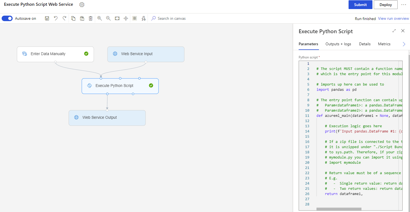Select the Web Service Output module
410x212 pixels.
click(107, 118)
